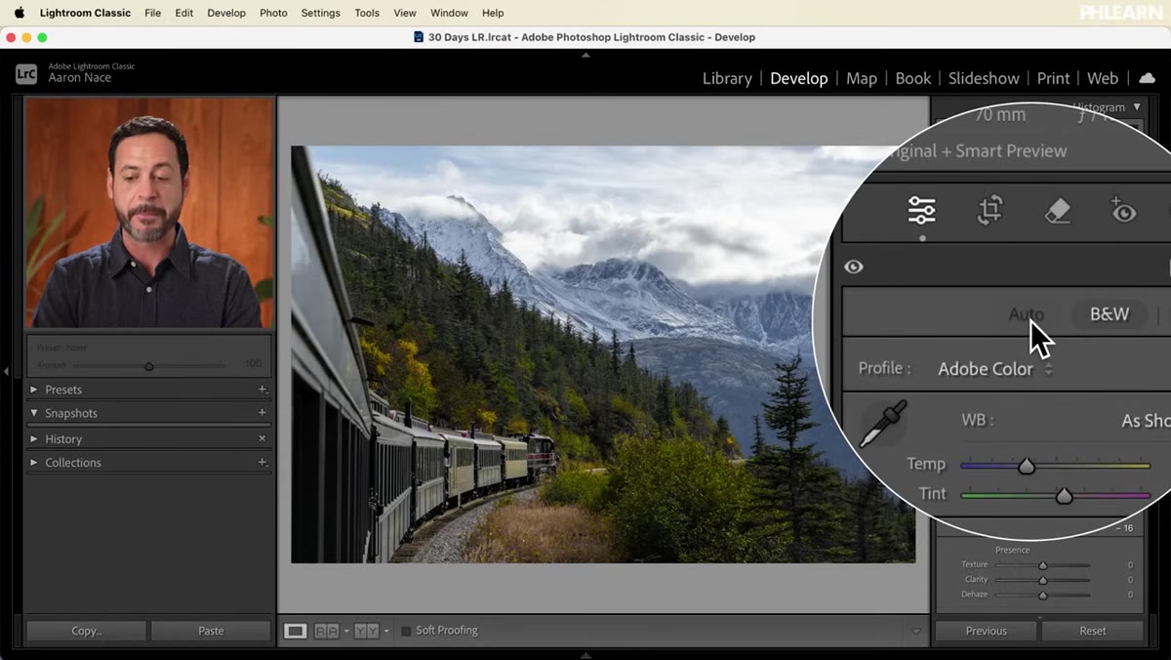The height and width of the screenshot is (660, 1171).
Task: Create a snapshot with the plus icon
Action: coord(262,413)
